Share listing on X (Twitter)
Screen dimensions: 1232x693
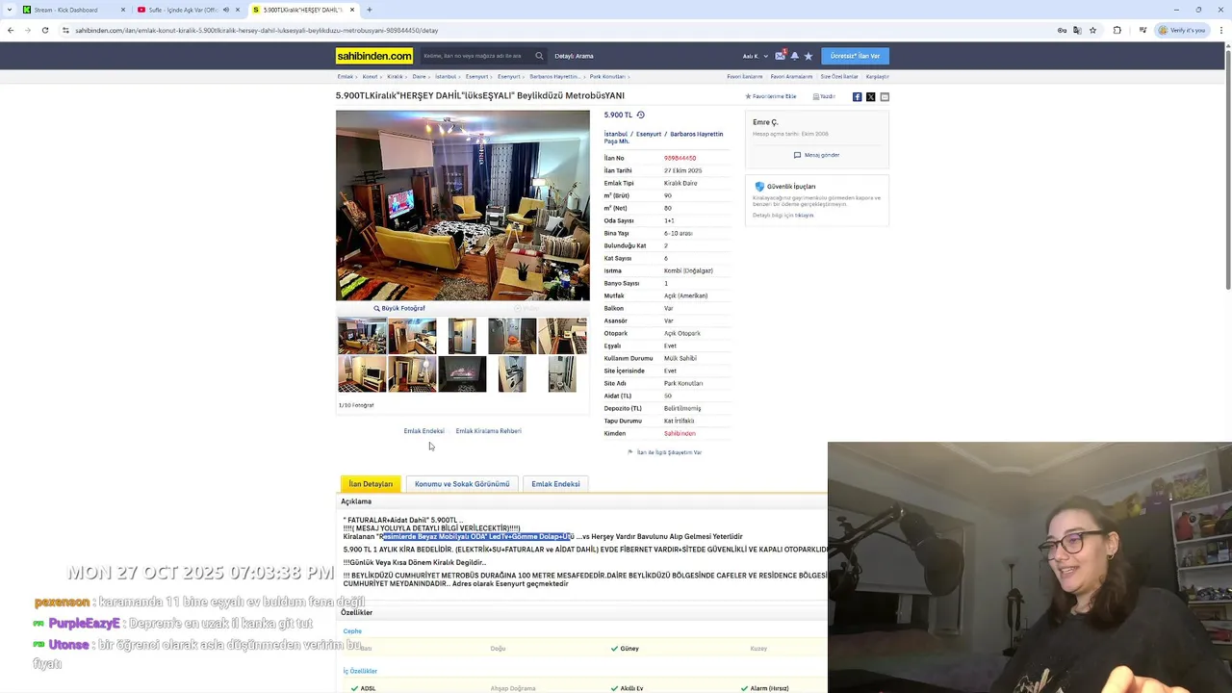pyautogui.click(x=870, y=97)
